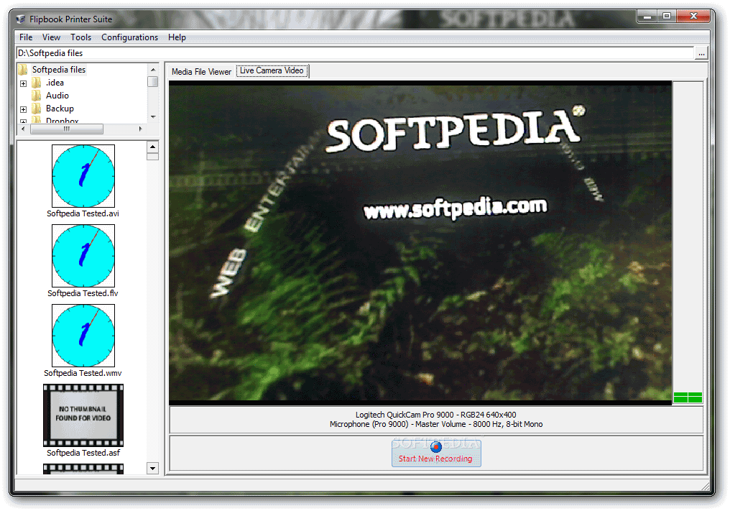
Task: Click the green audio level meter
Action: point(688,397)
